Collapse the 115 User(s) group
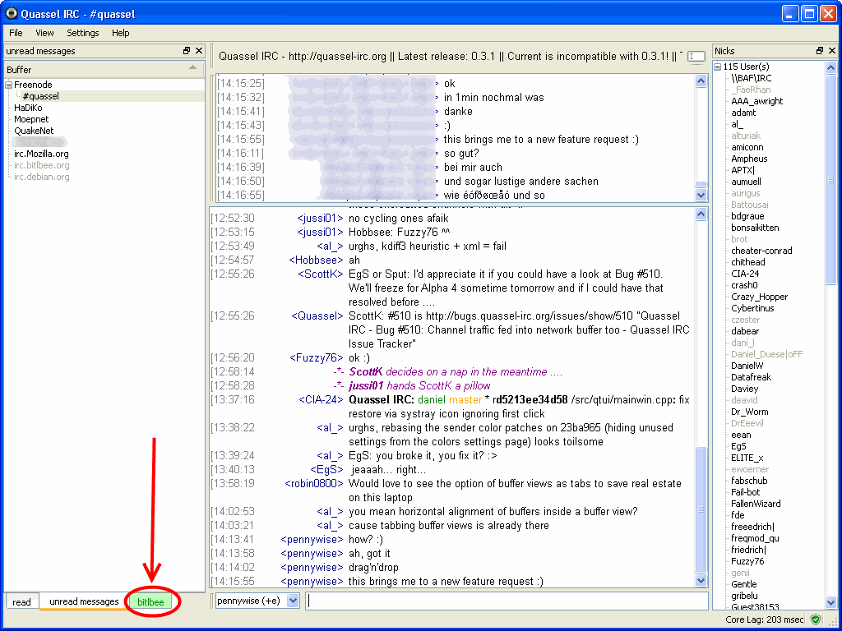 tap(717, 67)
